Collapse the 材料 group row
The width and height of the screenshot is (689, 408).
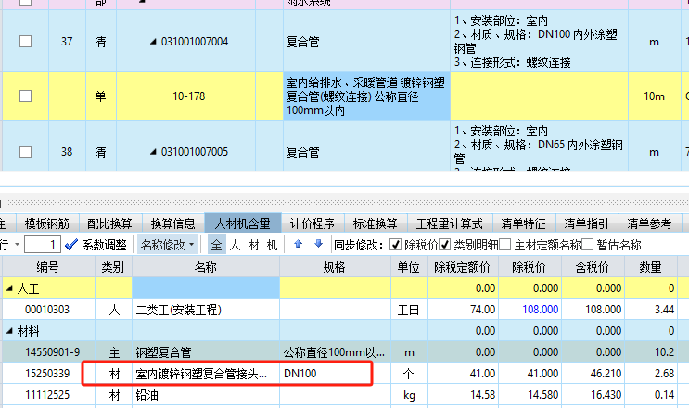[9, 331]
